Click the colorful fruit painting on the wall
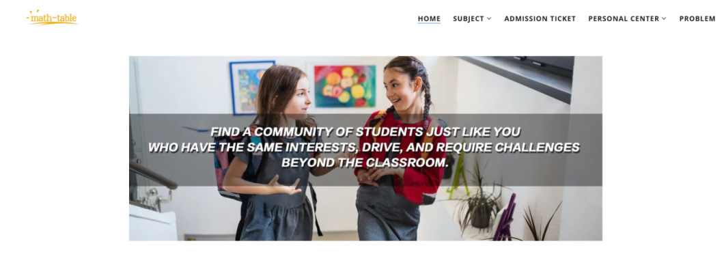 pos(345,86)
